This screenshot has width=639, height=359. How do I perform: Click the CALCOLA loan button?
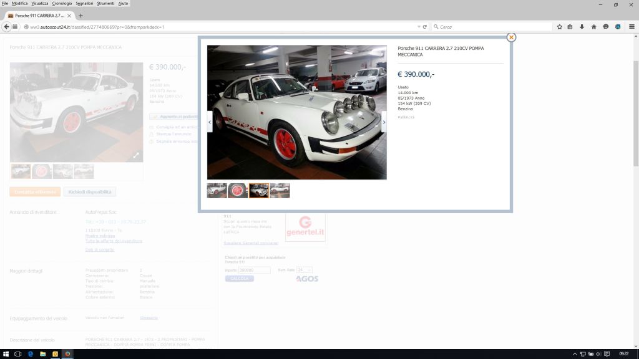pos(239,279)
